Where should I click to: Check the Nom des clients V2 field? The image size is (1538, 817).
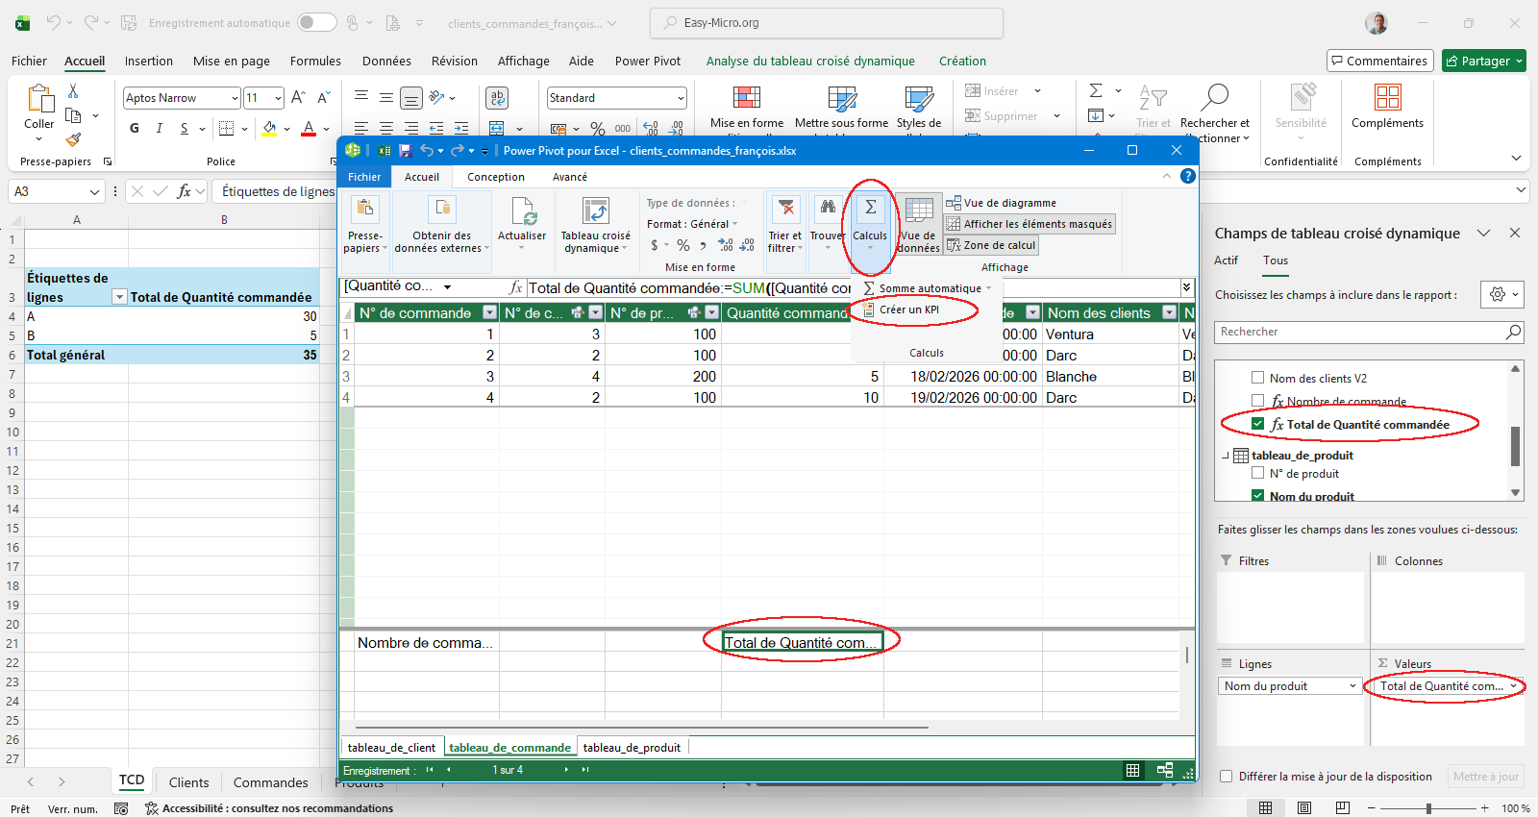[1257, 378]
